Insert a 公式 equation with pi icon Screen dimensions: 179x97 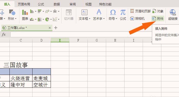[x=123, y=15]
